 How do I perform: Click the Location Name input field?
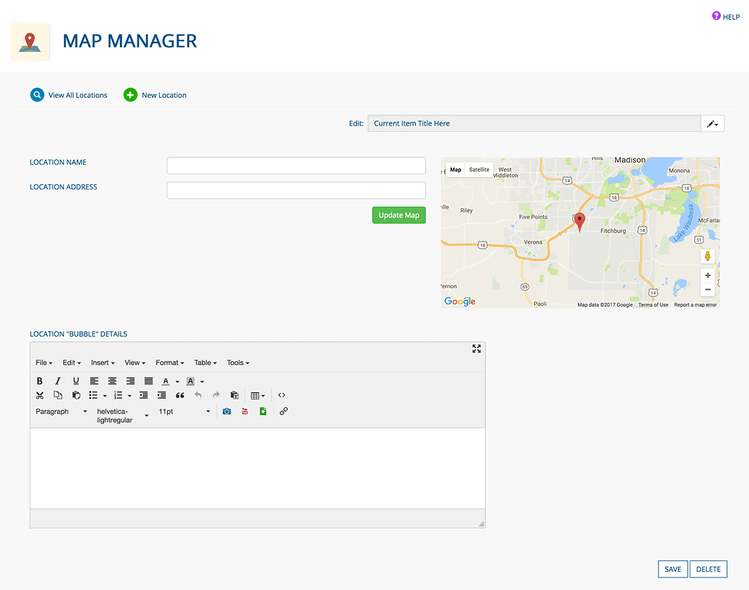pyautogui.click(x=296, y=166)
